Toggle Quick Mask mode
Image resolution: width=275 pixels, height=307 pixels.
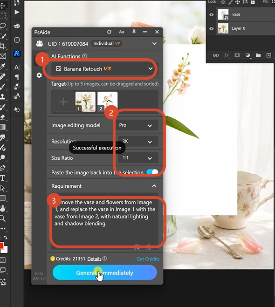[x=3, y=260]
